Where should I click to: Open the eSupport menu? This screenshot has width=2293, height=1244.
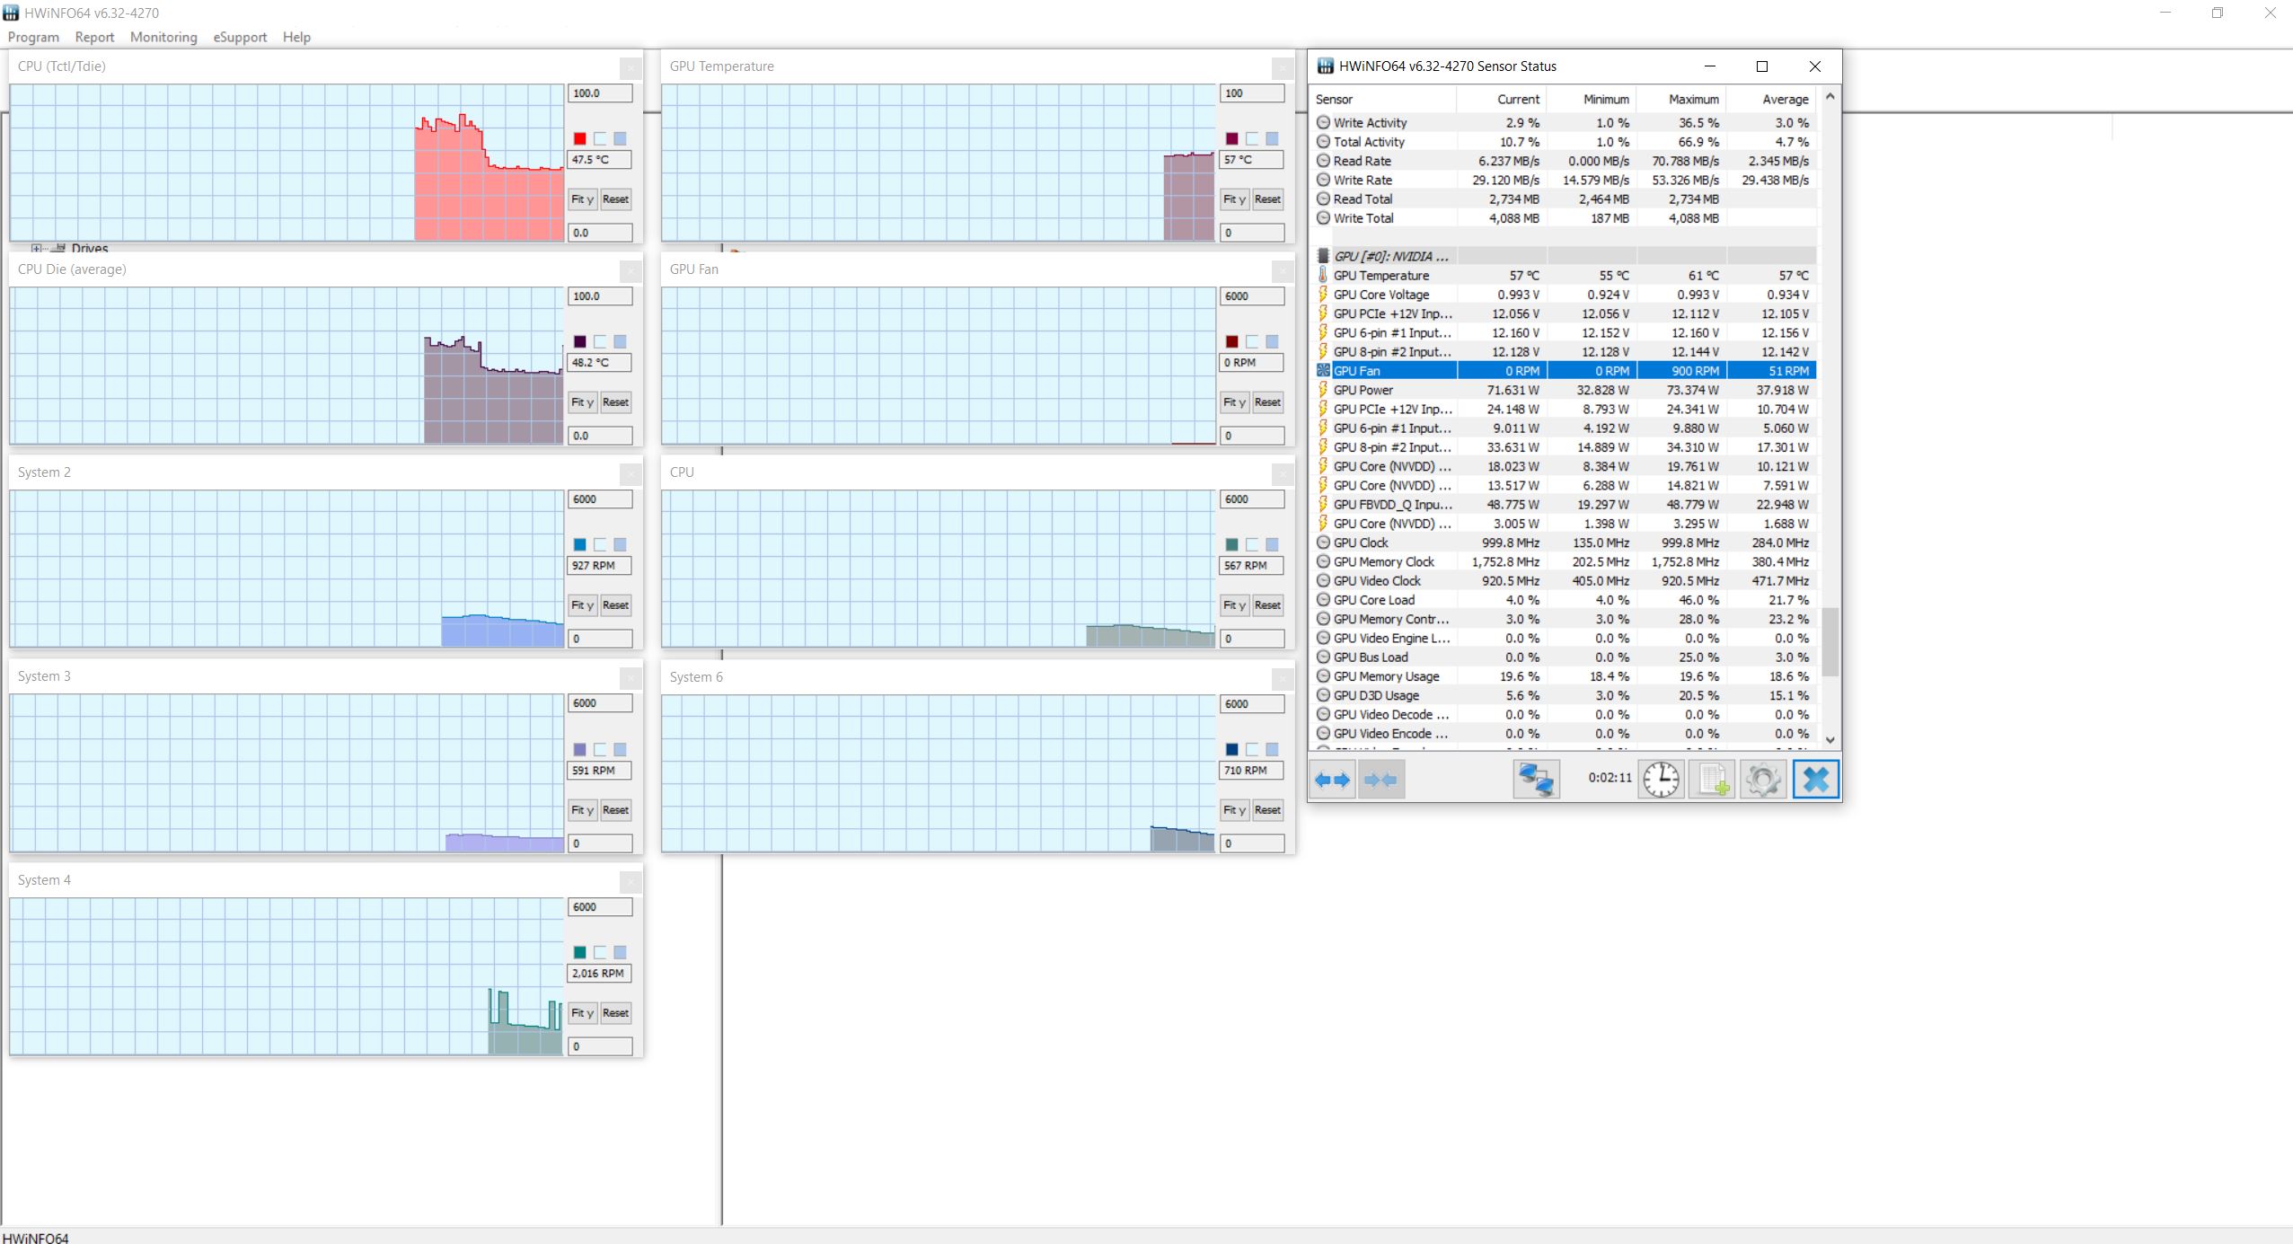click(240, 37)
